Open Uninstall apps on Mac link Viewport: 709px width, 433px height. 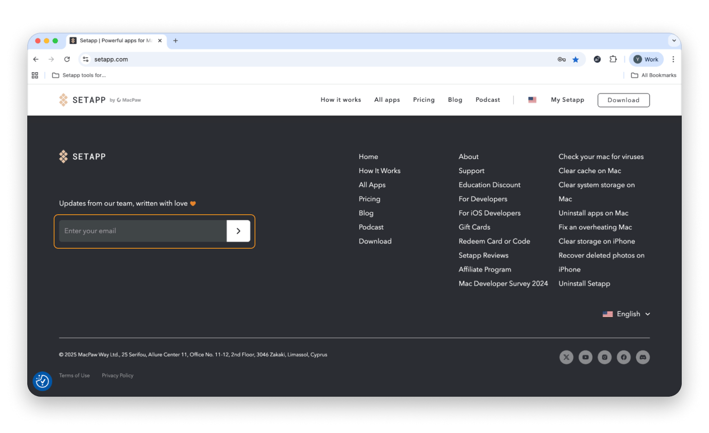(x=594, y=213)
